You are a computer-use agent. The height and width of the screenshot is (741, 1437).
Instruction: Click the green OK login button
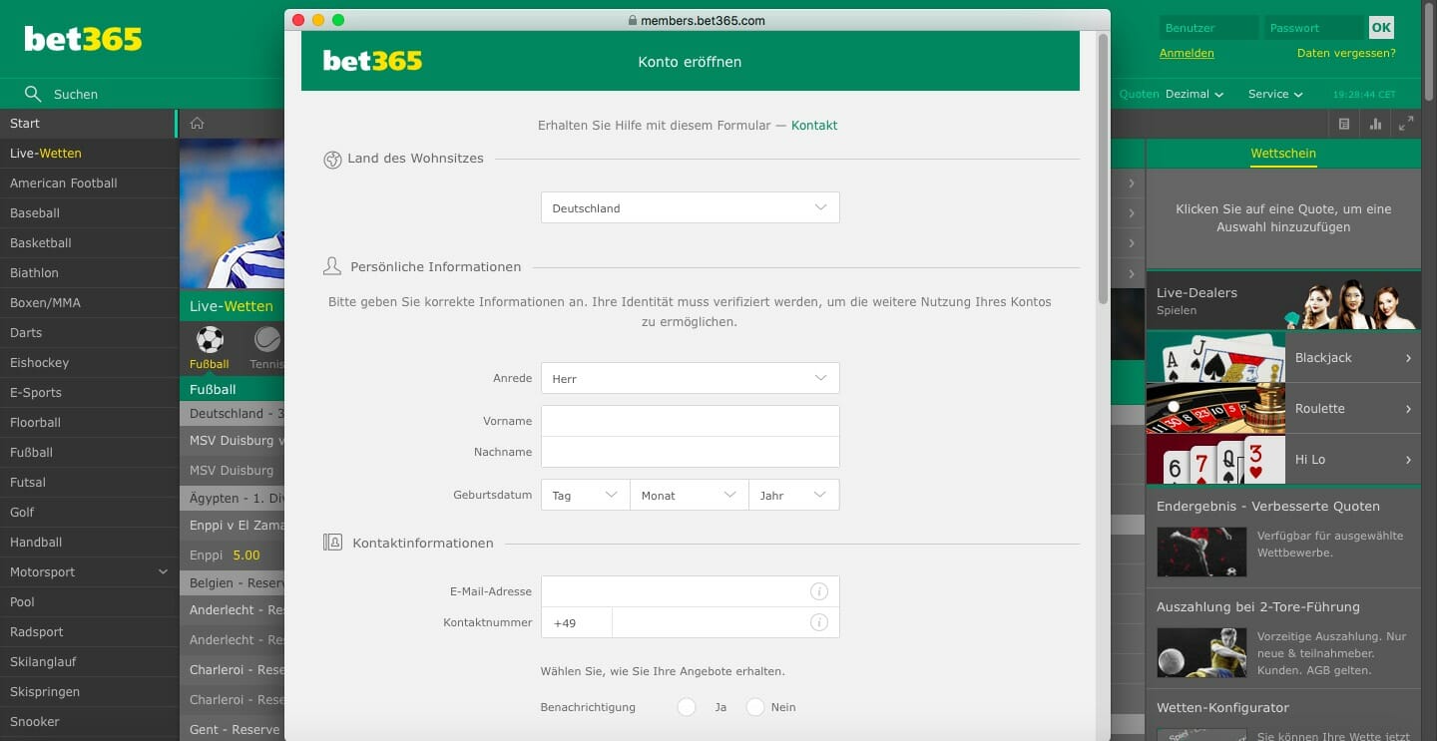click(1381, 28)
